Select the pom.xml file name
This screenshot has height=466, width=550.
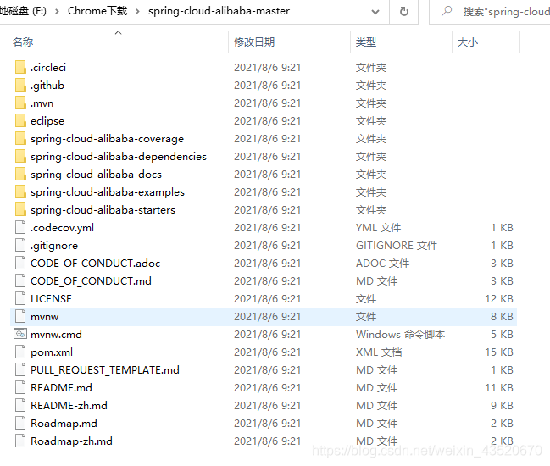[x=52, y=352]
